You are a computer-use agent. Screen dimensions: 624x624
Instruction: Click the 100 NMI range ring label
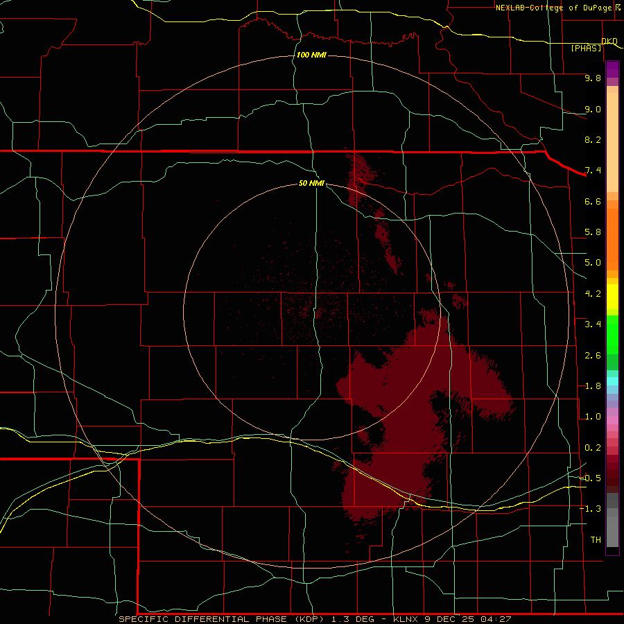(x=311, y=55)
